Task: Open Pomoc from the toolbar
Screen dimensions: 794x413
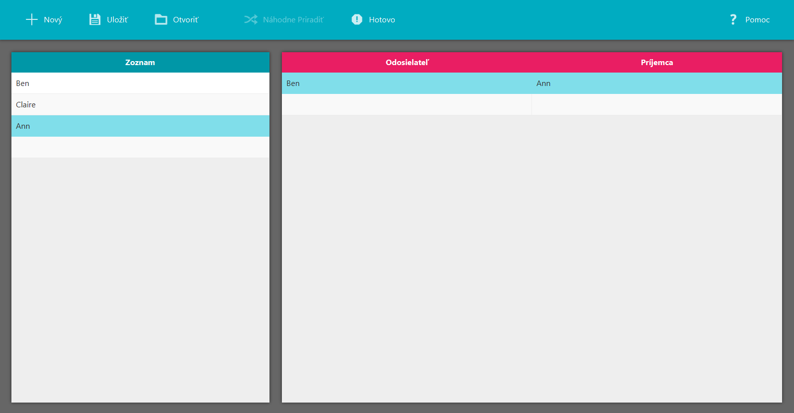Action: coord(757,20)
